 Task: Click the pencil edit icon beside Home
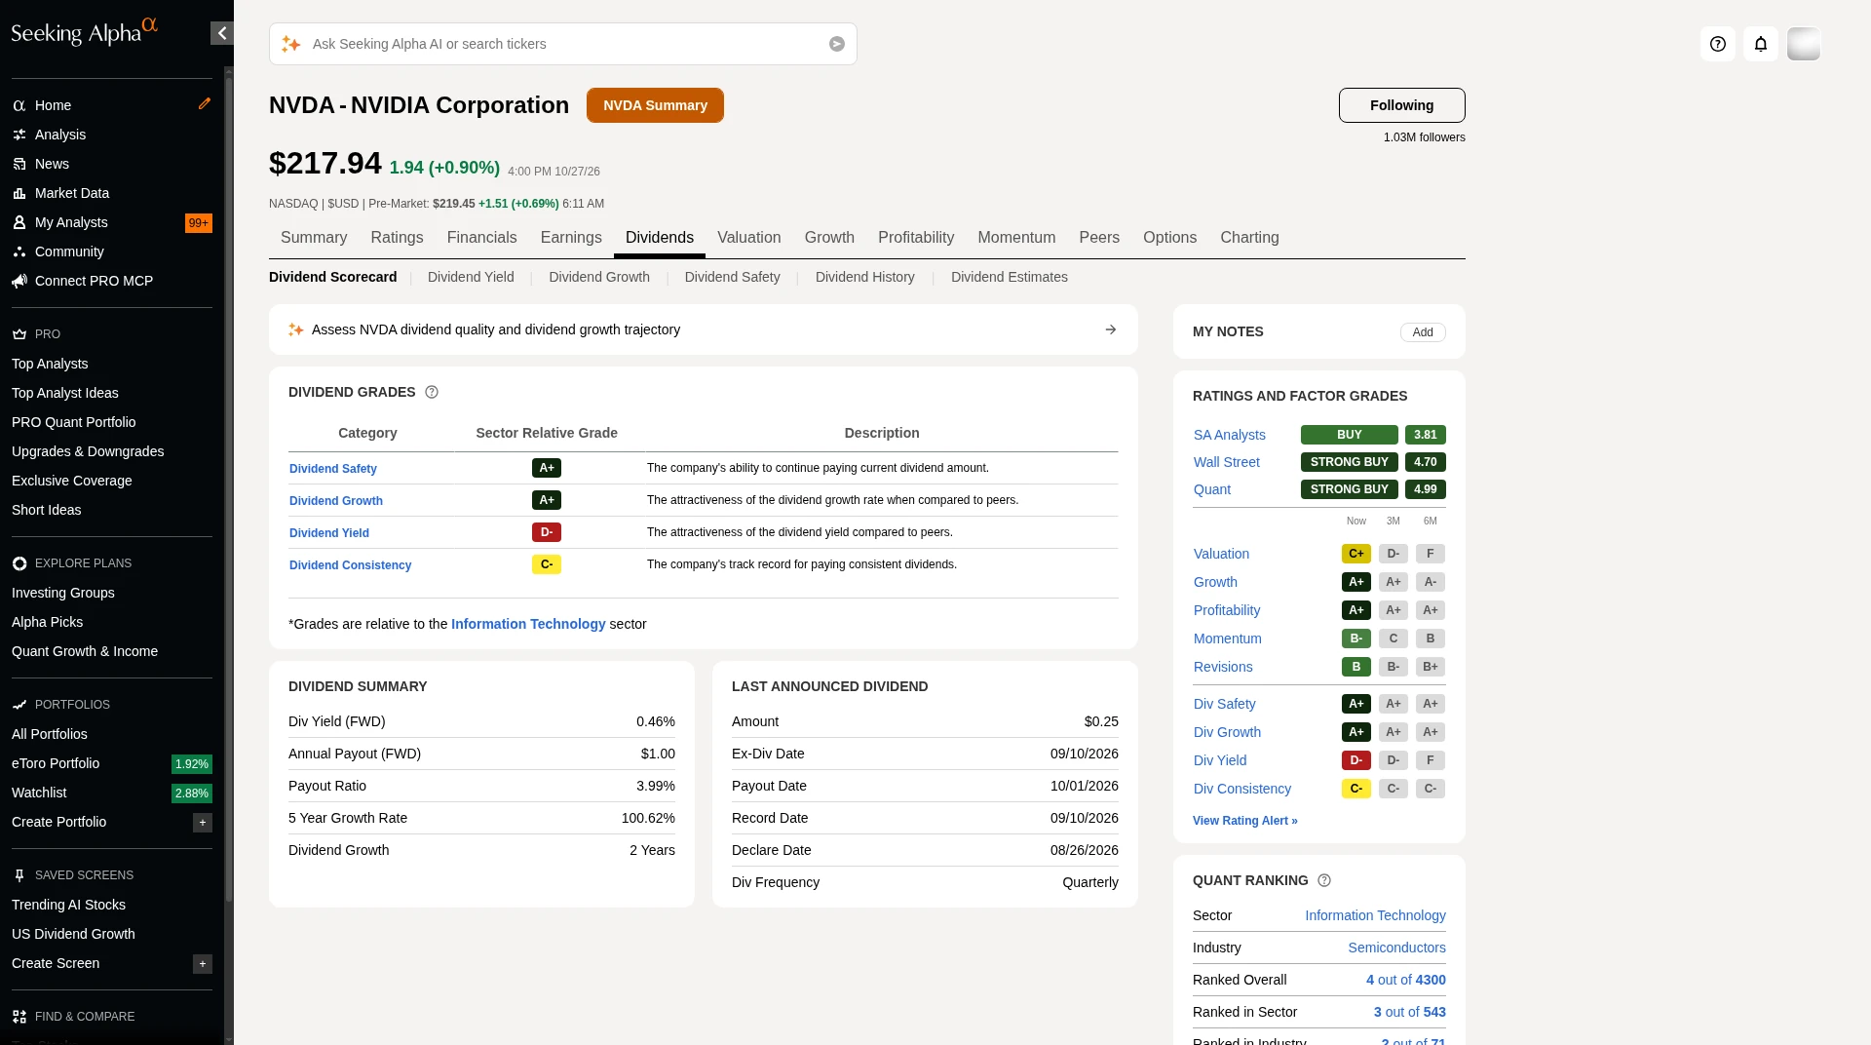[x=205, y=103]
